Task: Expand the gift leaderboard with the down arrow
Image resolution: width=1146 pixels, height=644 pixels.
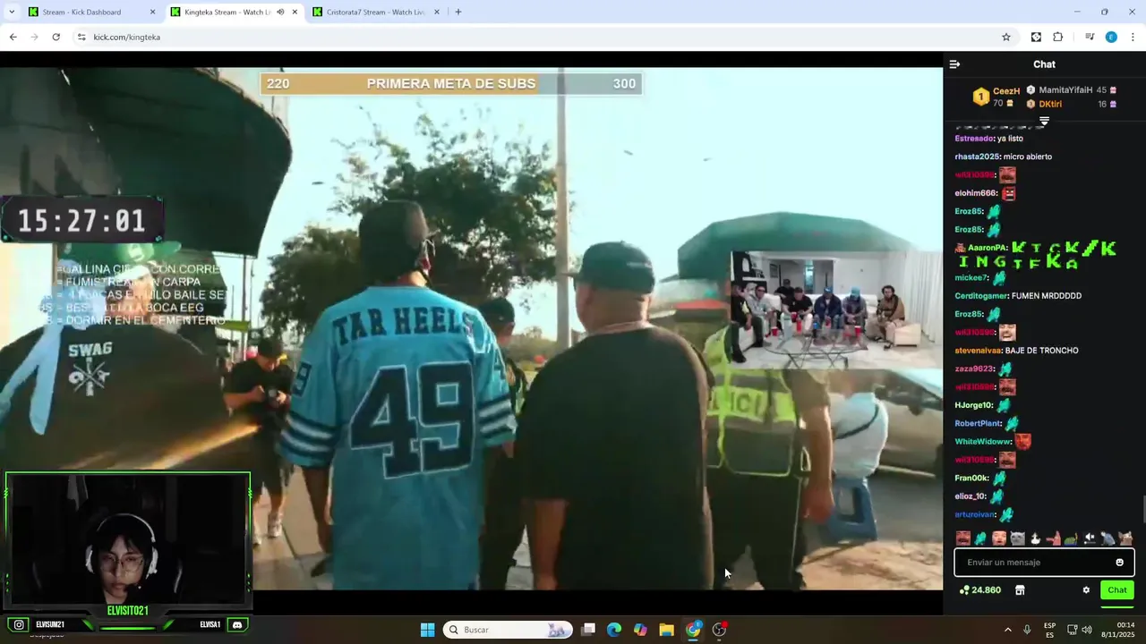Action: (1044, 121)
